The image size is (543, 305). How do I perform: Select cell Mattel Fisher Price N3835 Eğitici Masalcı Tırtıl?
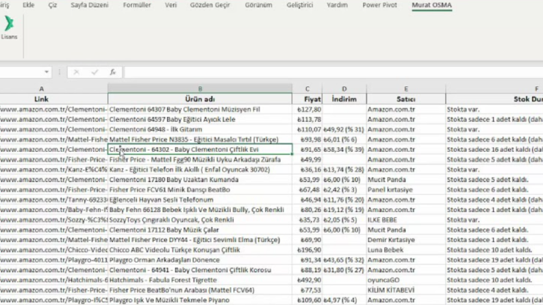point(200,140)
